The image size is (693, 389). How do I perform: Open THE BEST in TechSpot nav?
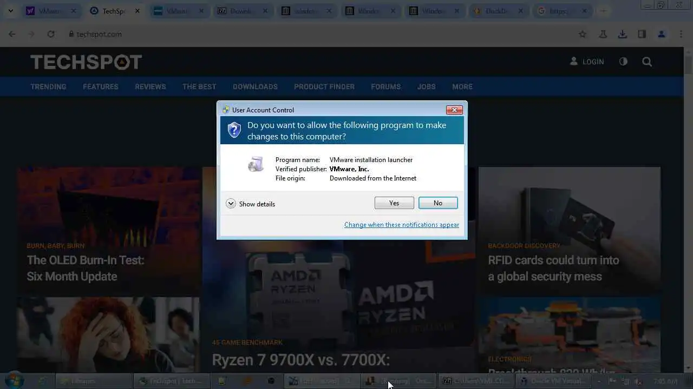(x=199, y=86)
